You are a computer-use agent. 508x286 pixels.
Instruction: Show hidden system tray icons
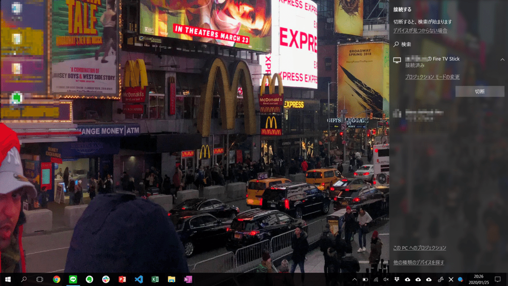[355, 279]
